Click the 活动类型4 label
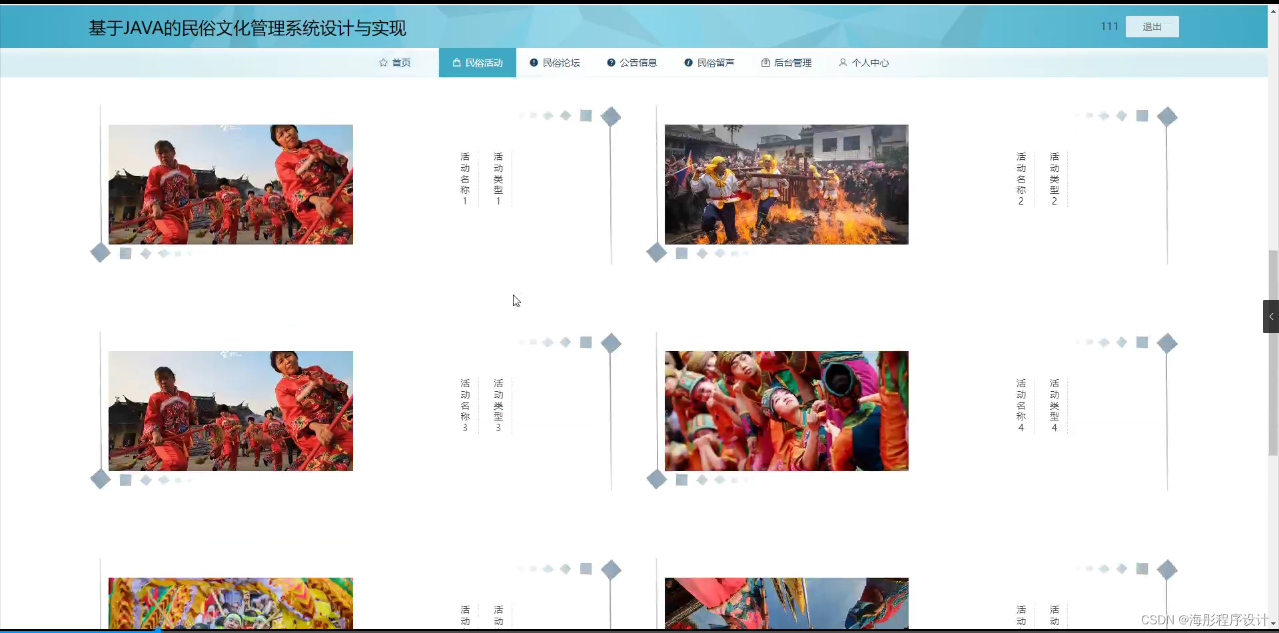Image resolution: width=1279 pixels, height=633 pixels. [1055, 405]
